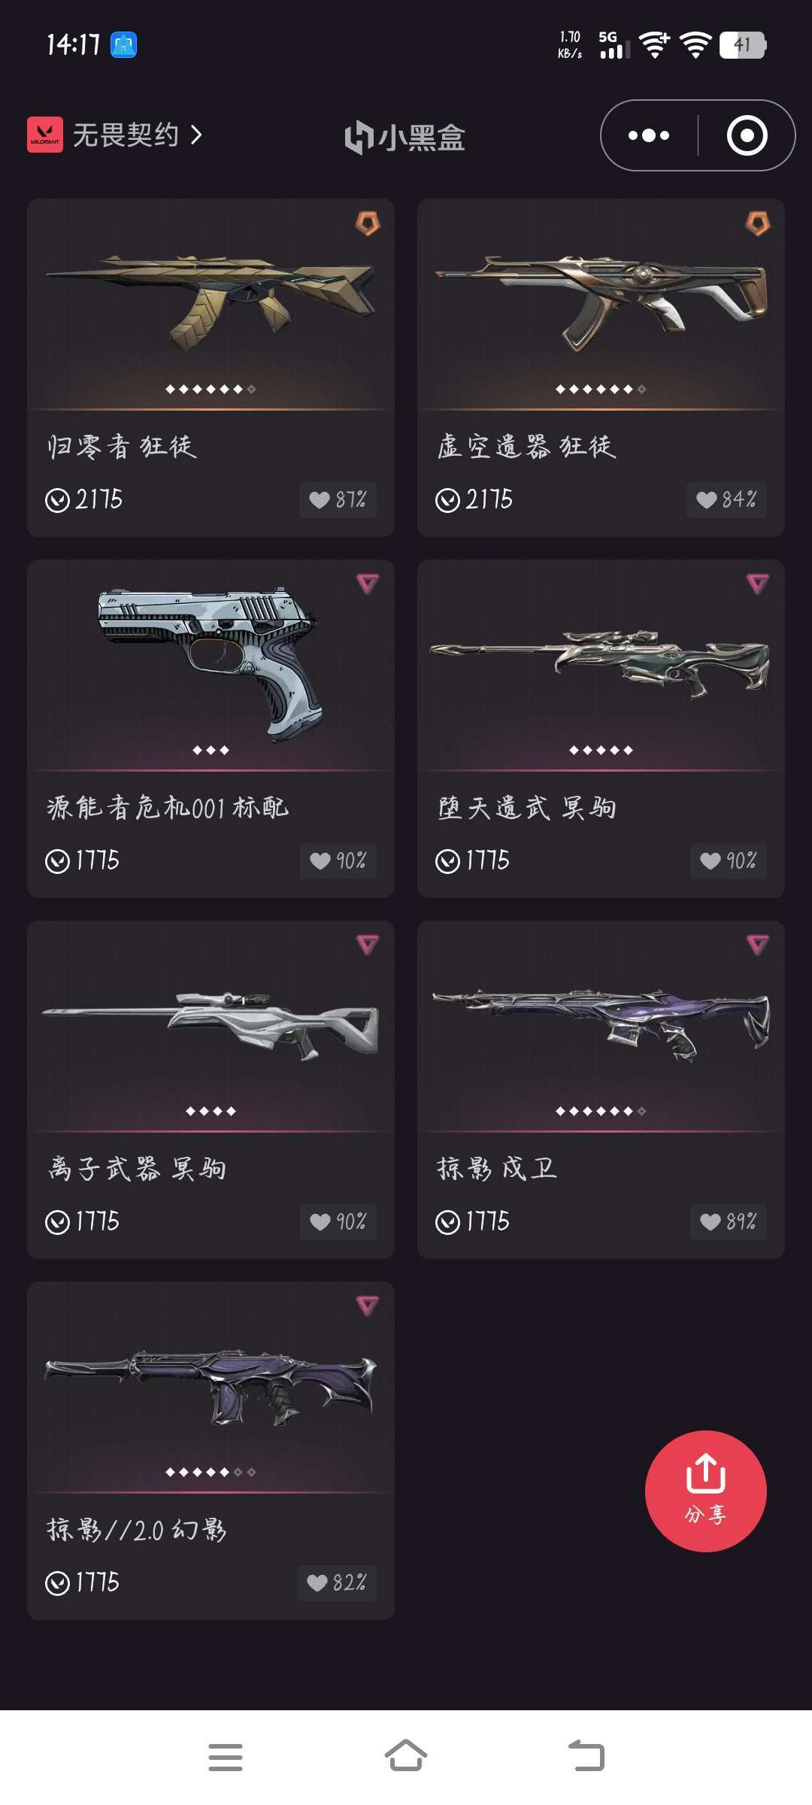The image size is (812, 1805).
Task: Open the 源能者危机001 标配 skin name
Action: (x=168, y=808)
